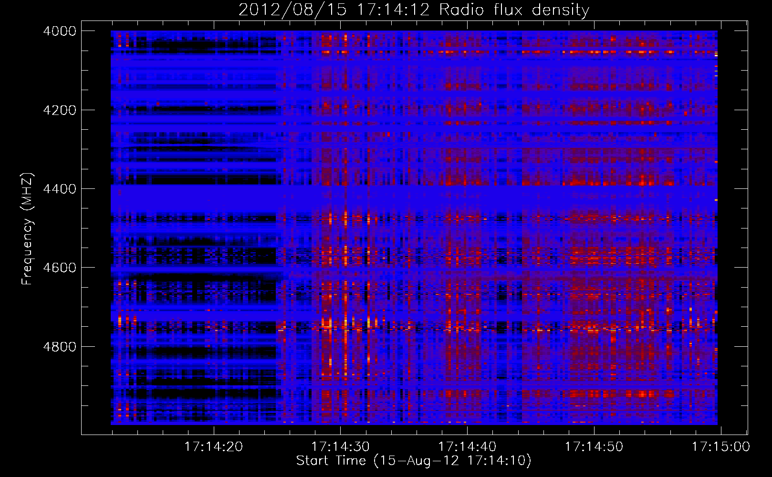Click the 17:14:50 time axis label
772x477 pixels.
(x=594, y=447)
